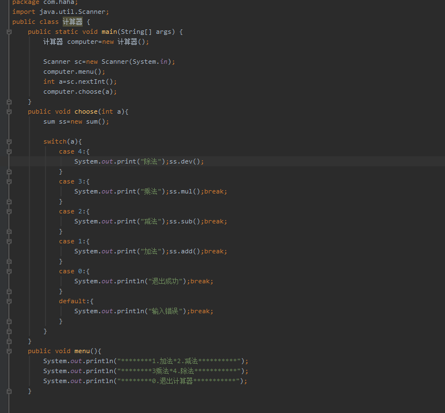Viewport: 445px width, 413px height.
Task: Click the println string containing 3乘法*4.除法
Action: 179,371
